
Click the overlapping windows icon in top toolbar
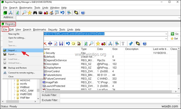[76, 13]
